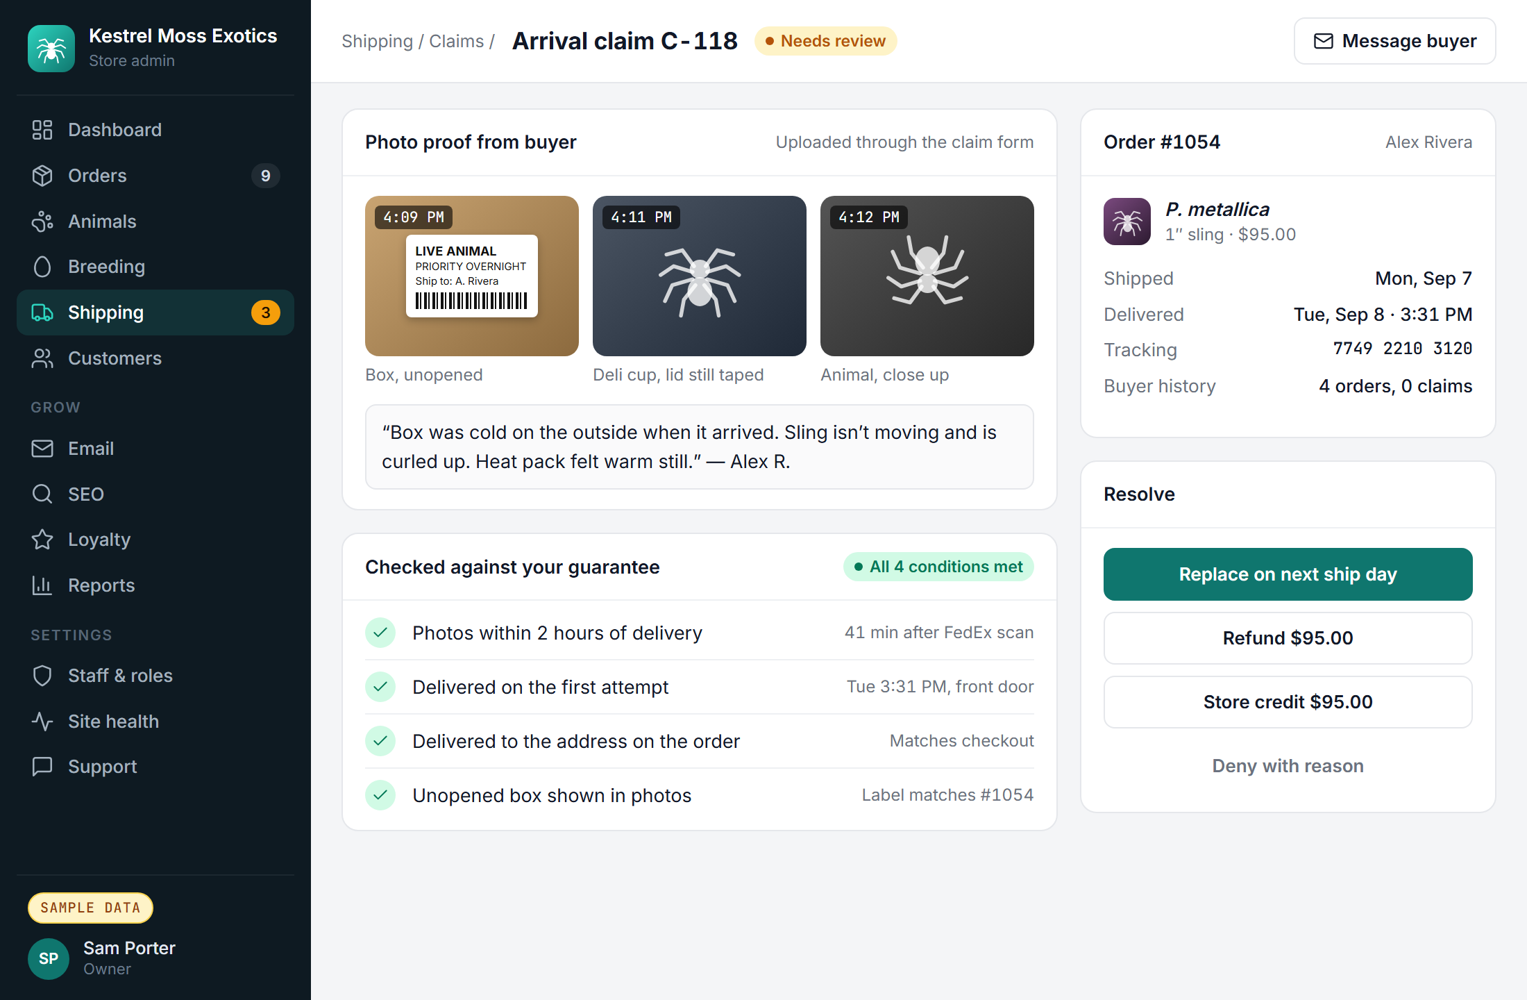Click the Loyalty star icon
The image size is (1527, 1000).
pyautogui.click(x=42, y=540)
